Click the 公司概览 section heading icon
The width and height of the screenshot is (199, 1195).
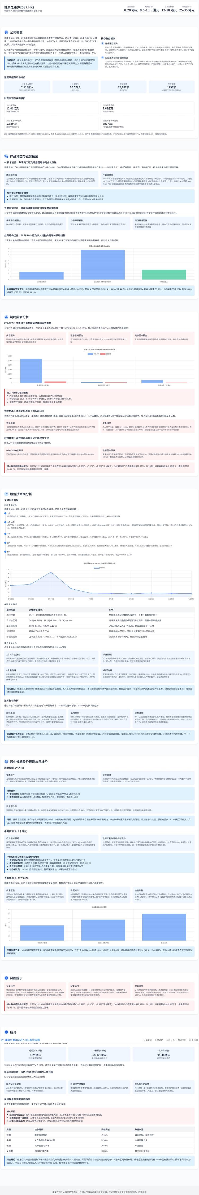(x=6, y=33)
